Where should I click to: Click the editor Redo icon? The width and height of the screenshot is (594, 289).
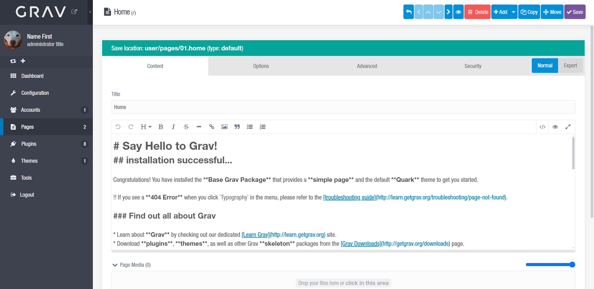click(x=131, y=127)
